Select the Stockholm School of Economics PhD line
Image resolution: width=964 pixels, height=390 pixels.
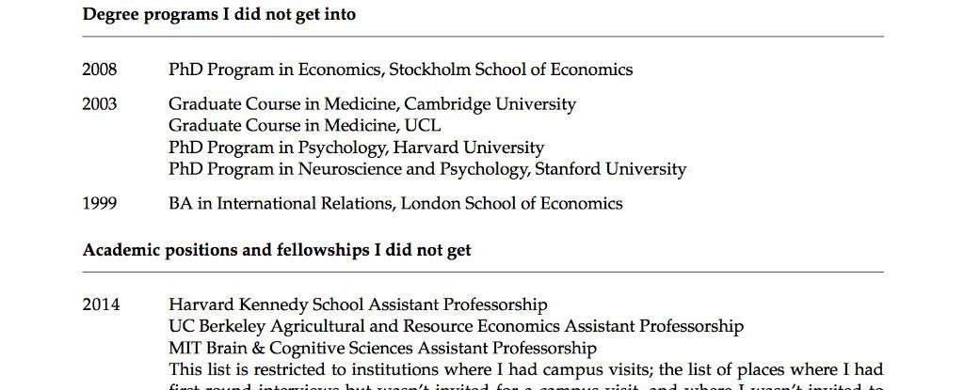coord(400,70)
